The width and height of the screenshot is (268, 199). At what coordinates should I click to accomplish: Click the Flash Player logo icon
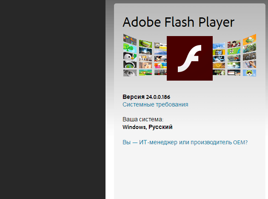click(x=190, y=58)
